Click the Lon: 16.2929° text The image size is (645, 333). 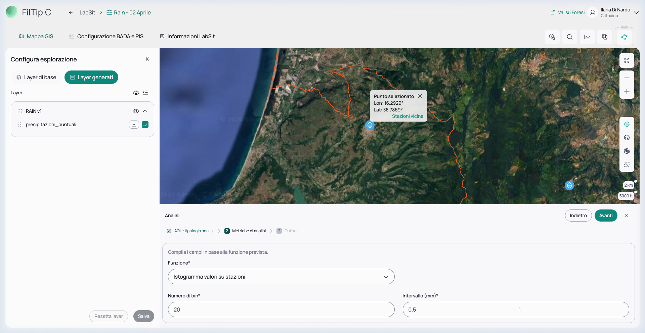click(x=389, y=103)
